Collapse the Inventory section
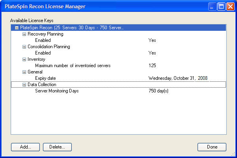The width and height of the screenshot is (237, 158). (x=24, y=60)
